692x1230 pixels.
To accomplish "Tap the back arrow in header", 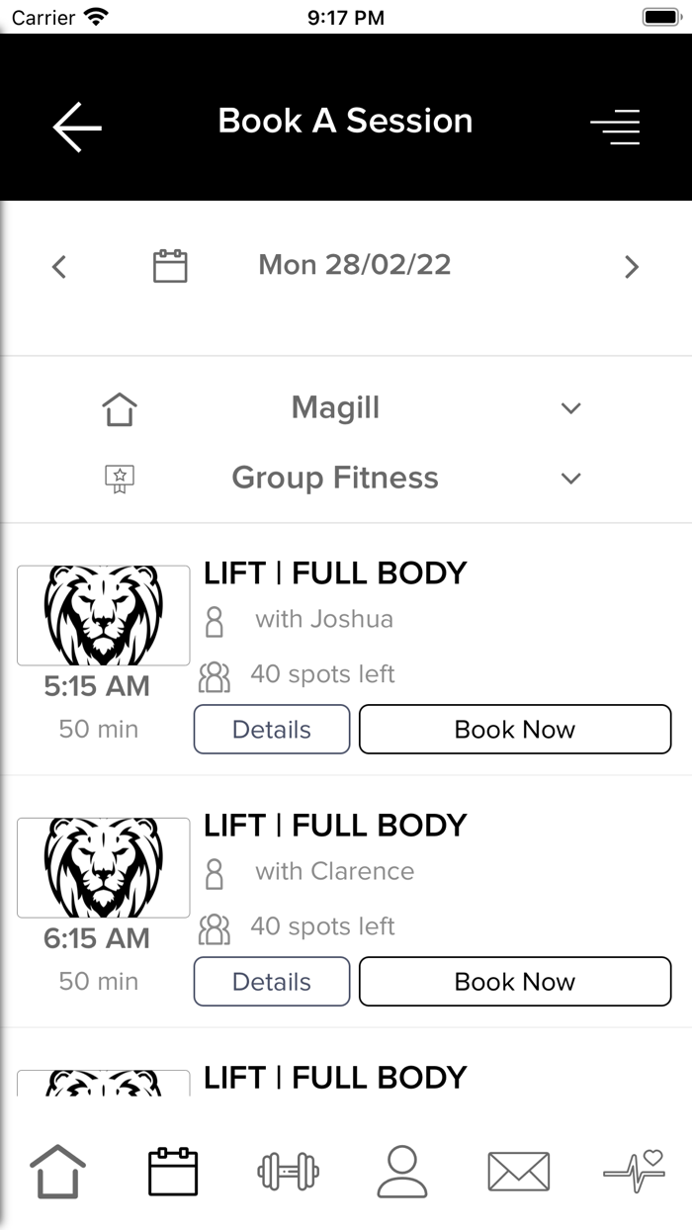I will (77, 126).
